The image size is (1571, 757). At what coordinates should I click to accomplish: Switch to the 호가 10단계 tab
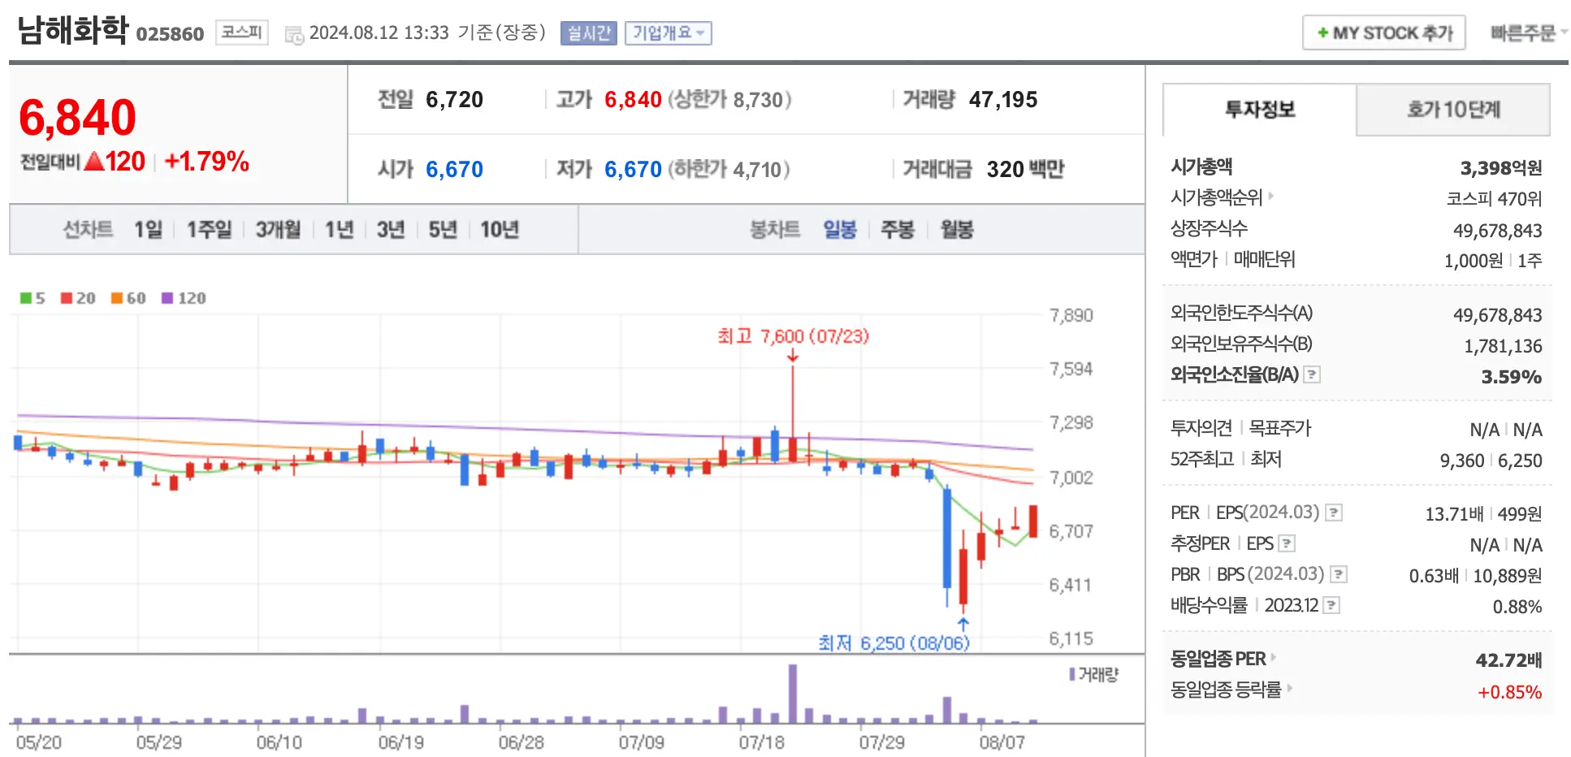[x=1453, y=110]
